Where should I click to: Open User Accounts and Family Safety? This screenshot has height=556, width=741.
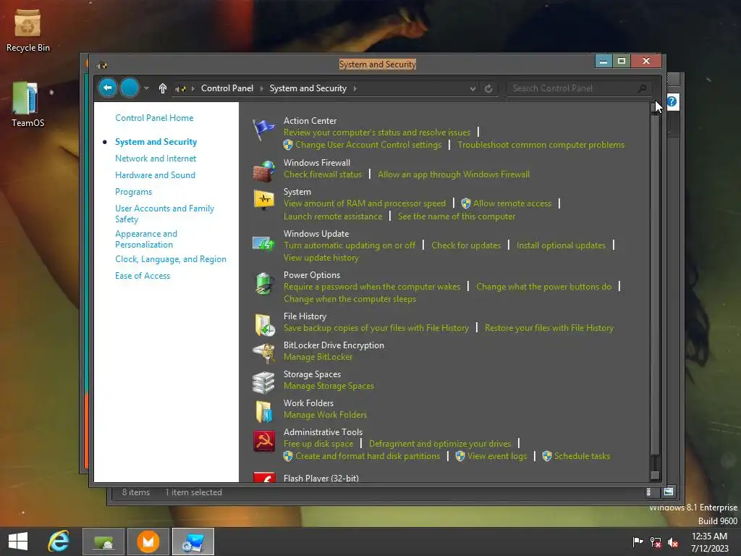(x=164, y=214)
